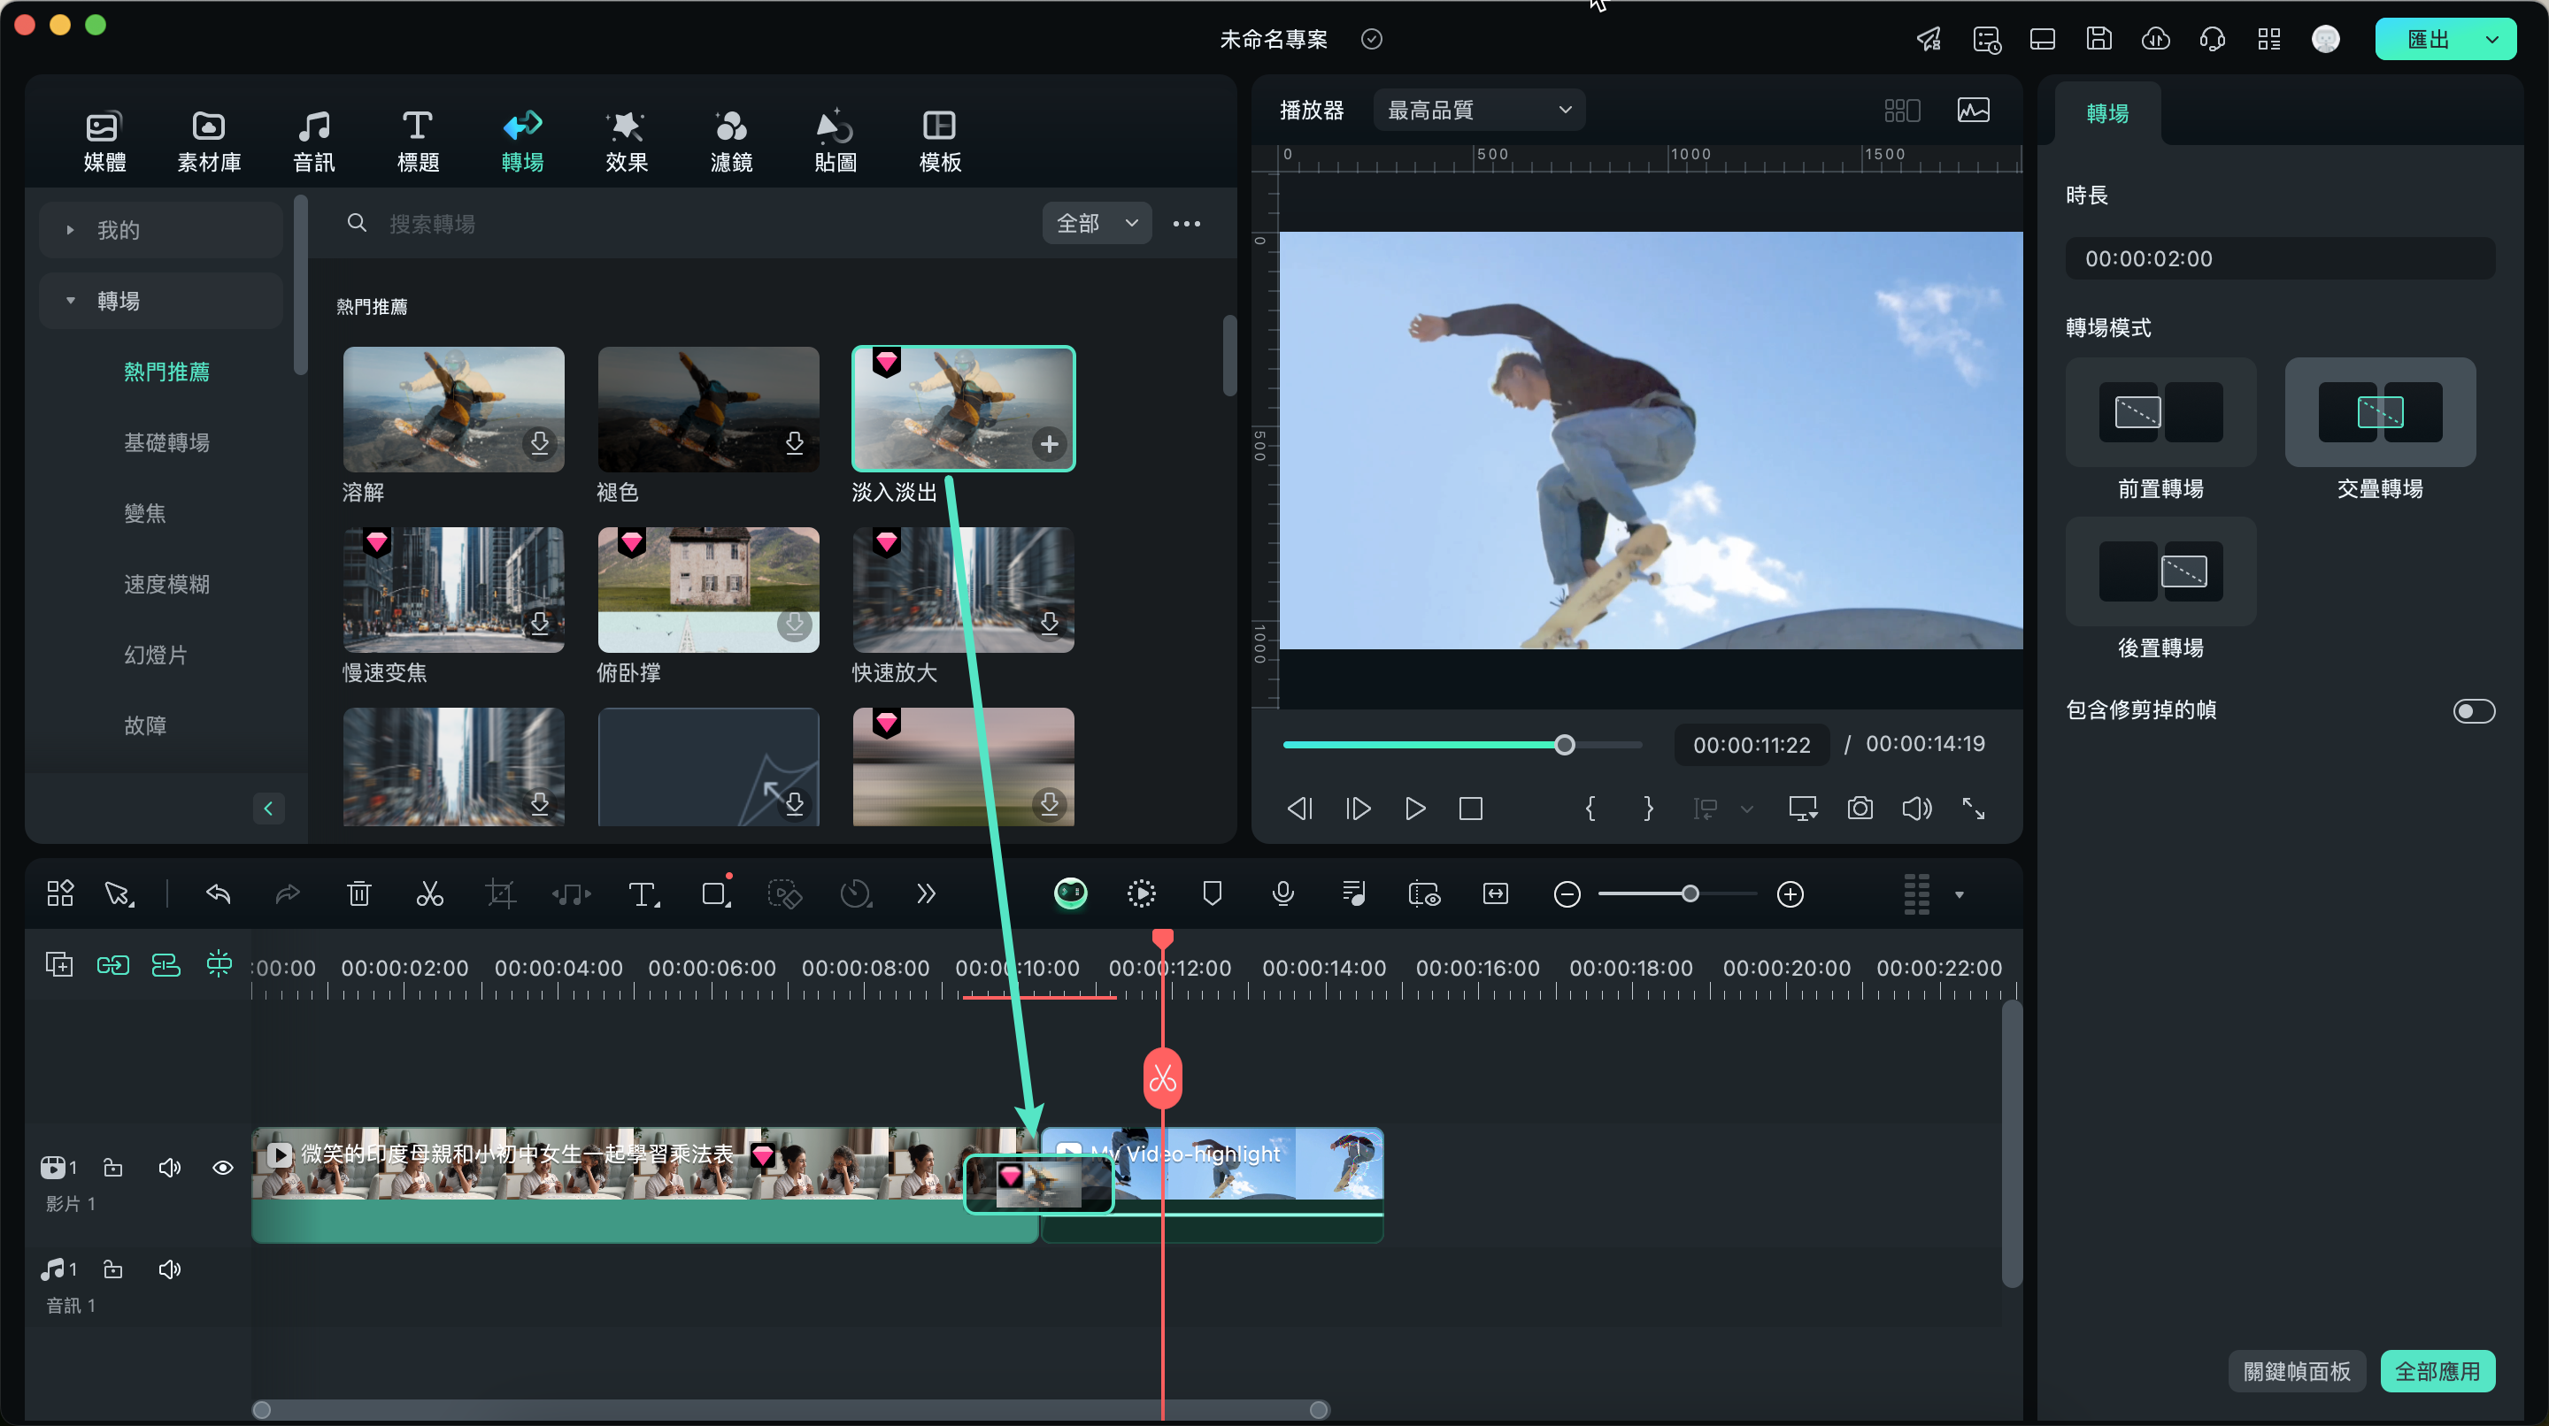The height and width of the screenshot is (1426, 2549).
Task: Select the 基礎轉場 category
Action: click(166, 442)
